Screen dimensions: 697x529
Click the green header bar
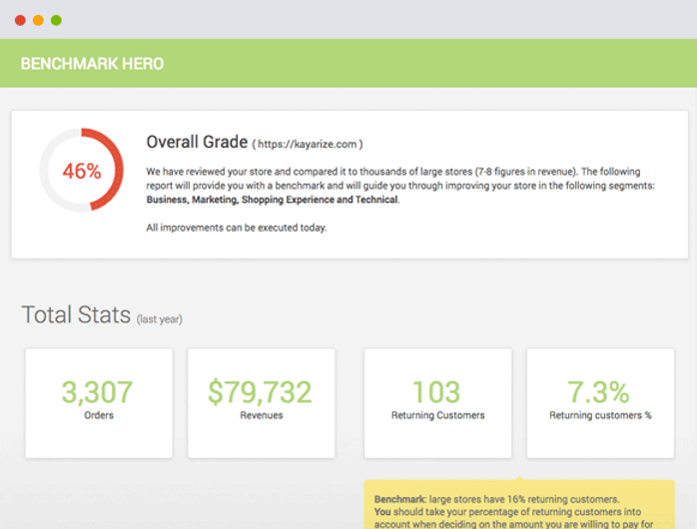348,63
